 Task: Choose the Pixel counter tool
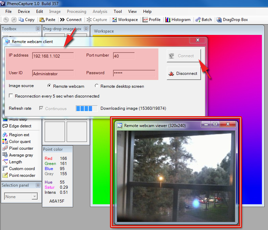pyautogui.click(x=21, y=148)
